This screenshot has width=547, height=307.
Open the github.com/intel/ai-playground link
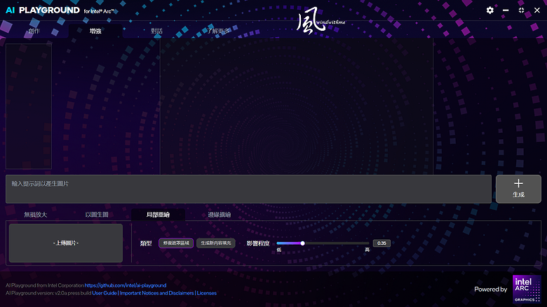126,285
